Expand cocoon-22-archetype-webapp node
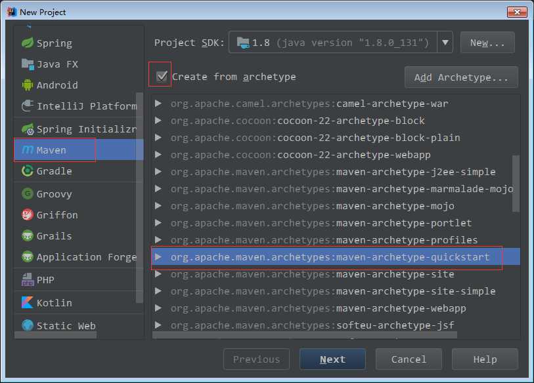This screenshot has width=534, height=383. coord(158,154)
